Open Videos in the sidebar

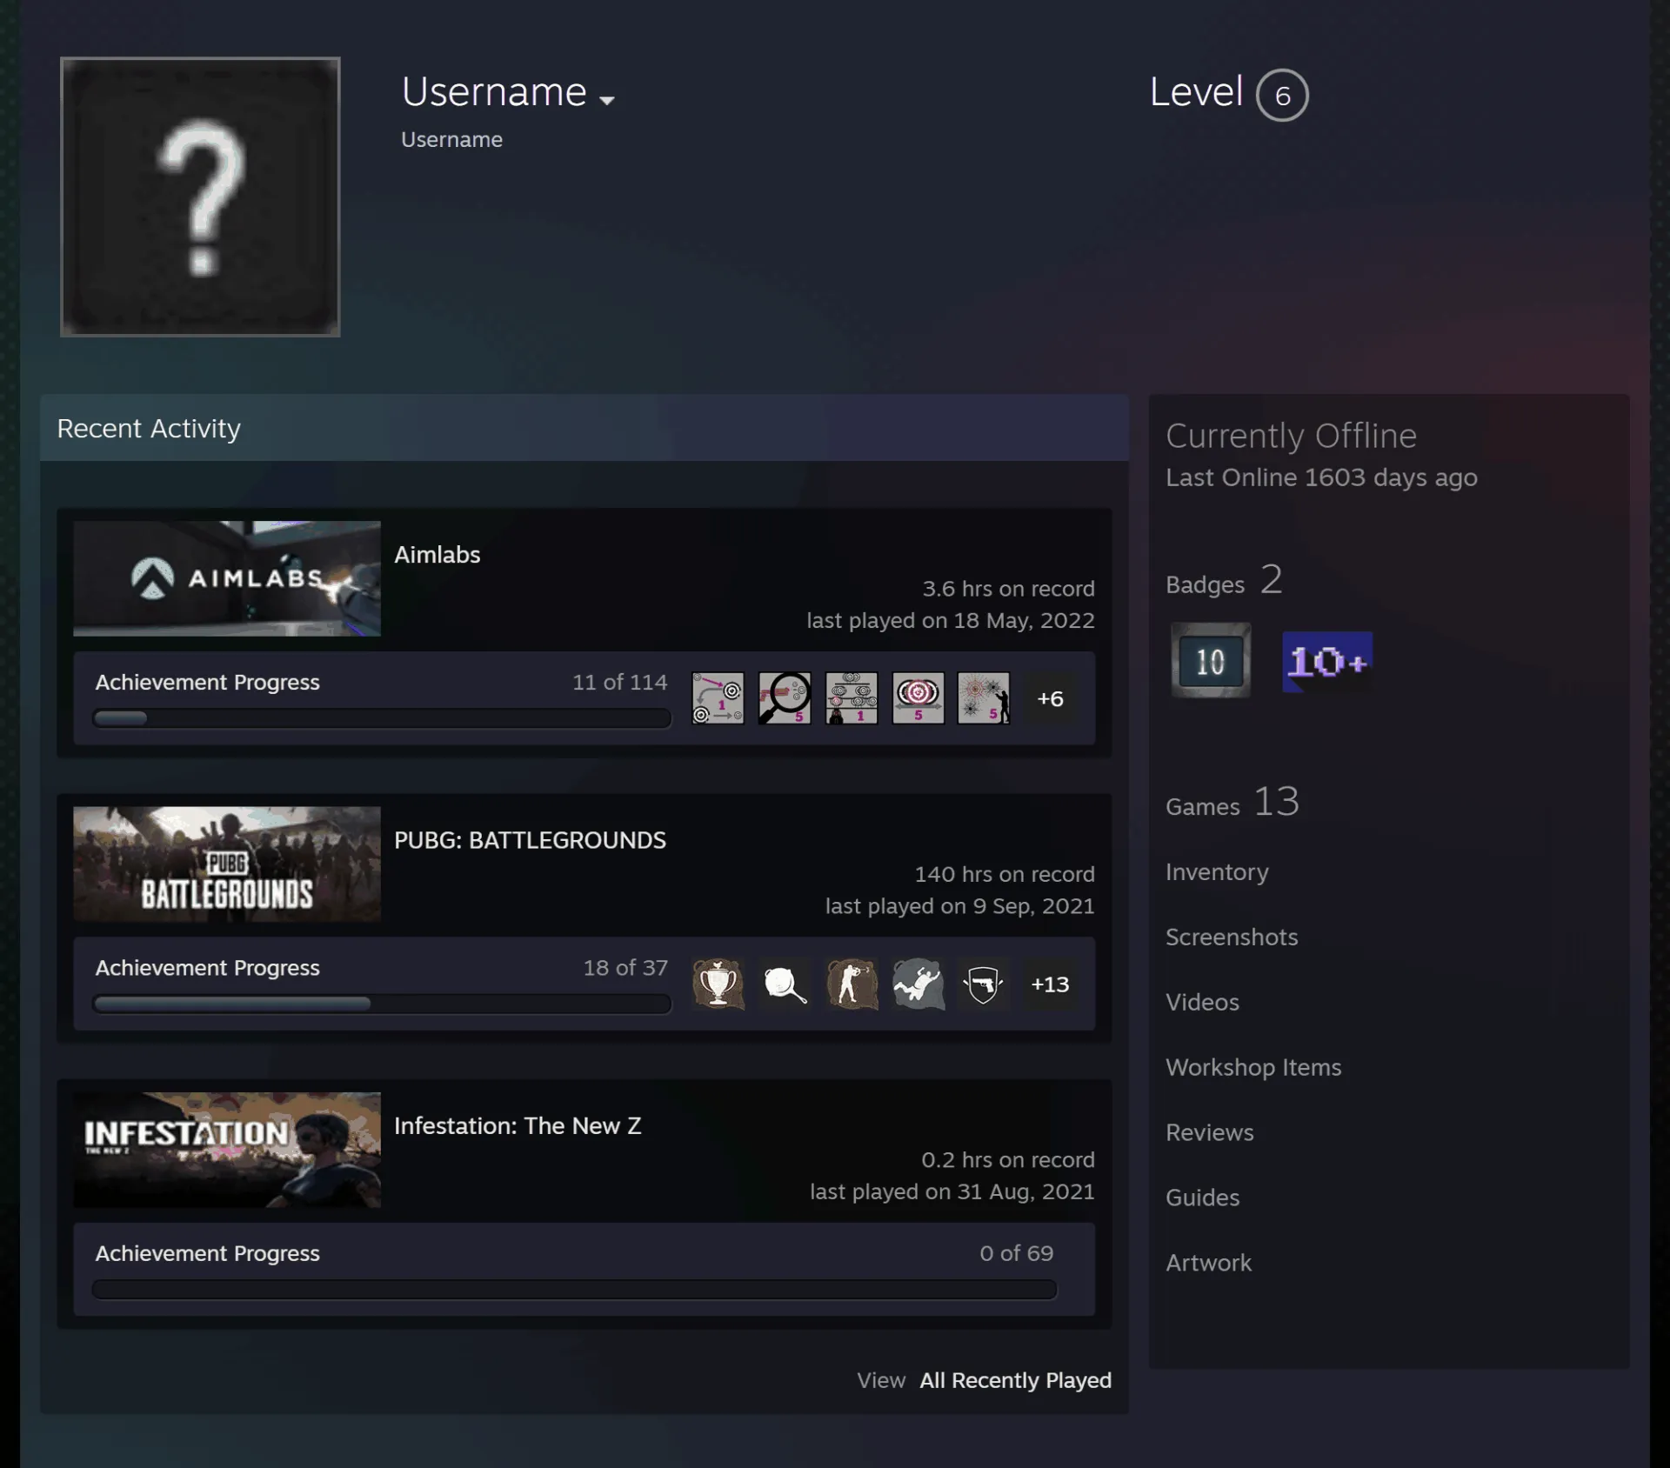pos(1202,1002)
